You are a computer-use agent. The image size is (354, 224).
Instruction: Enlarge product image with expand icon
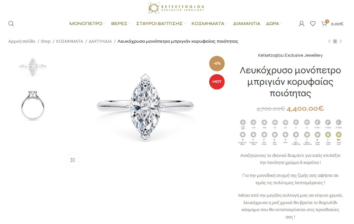coord(73,160)
